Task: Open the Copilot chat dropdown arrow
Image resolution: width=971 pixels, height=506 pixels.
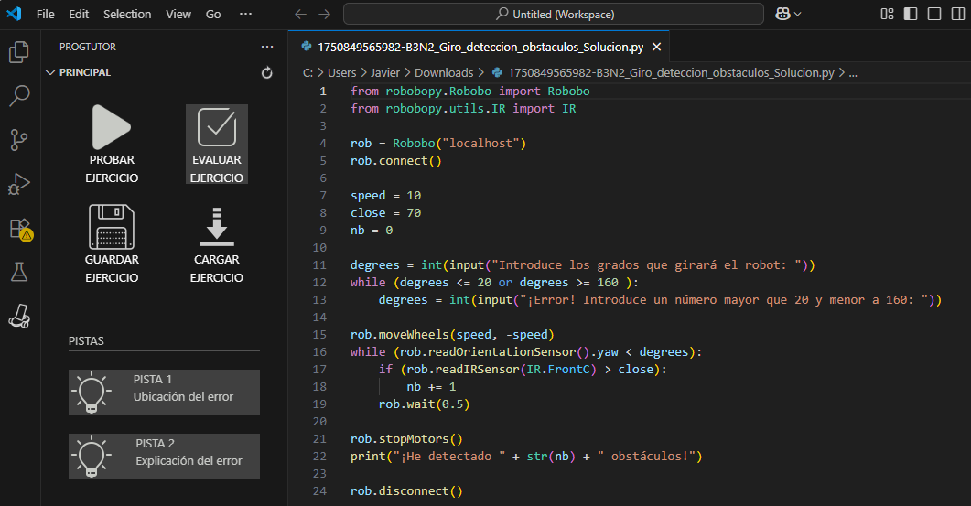Action: (x=798, y=14)
